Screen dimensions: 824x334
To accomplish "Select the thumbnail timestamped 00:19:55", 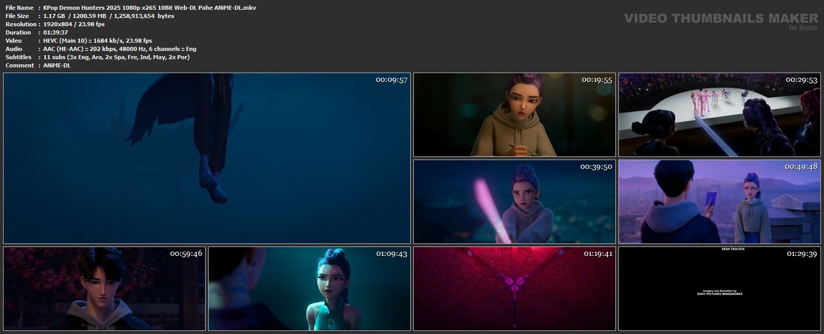I will tap(514, 115).
